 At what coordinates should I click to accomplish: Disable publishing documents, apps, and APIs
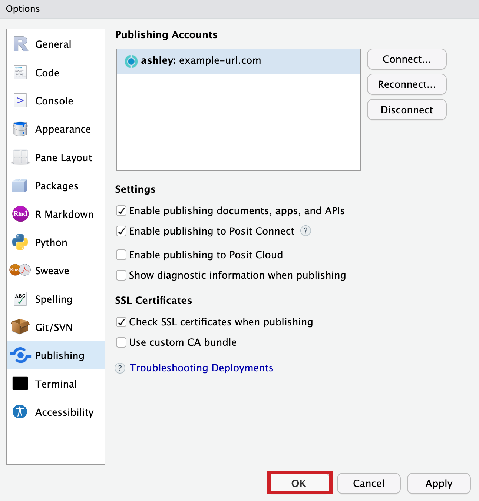coord(121,211)
